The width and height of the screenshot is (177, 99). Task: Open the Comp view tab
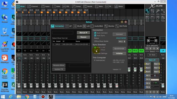(76, 6)
